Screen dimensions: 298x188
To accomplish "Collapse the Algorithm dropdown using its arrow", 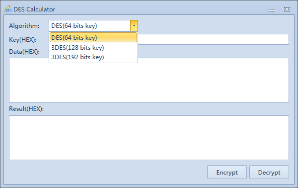I will click(134, 26).
